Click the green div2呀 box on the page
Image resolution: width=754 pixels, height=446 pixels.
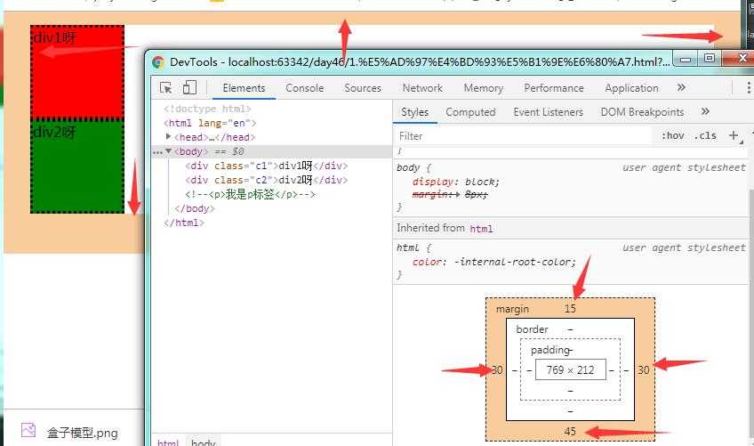pyautogui.click(x=77, y=166)
